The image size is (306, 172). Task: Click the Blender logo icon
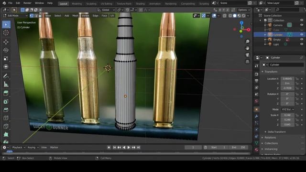click(x=4, y=3)
